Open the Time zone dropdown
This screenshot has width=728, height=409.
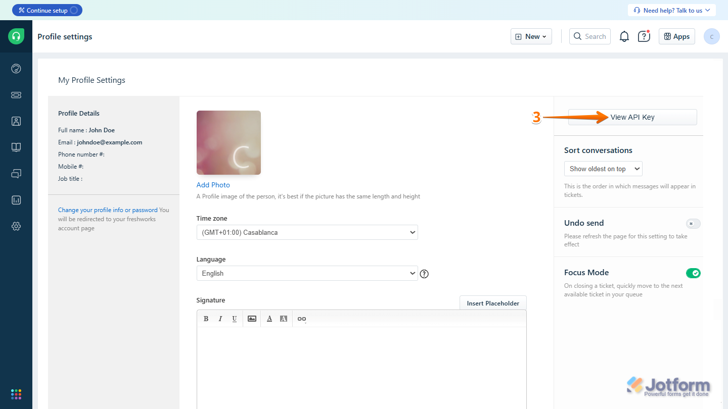click(307, 232)
